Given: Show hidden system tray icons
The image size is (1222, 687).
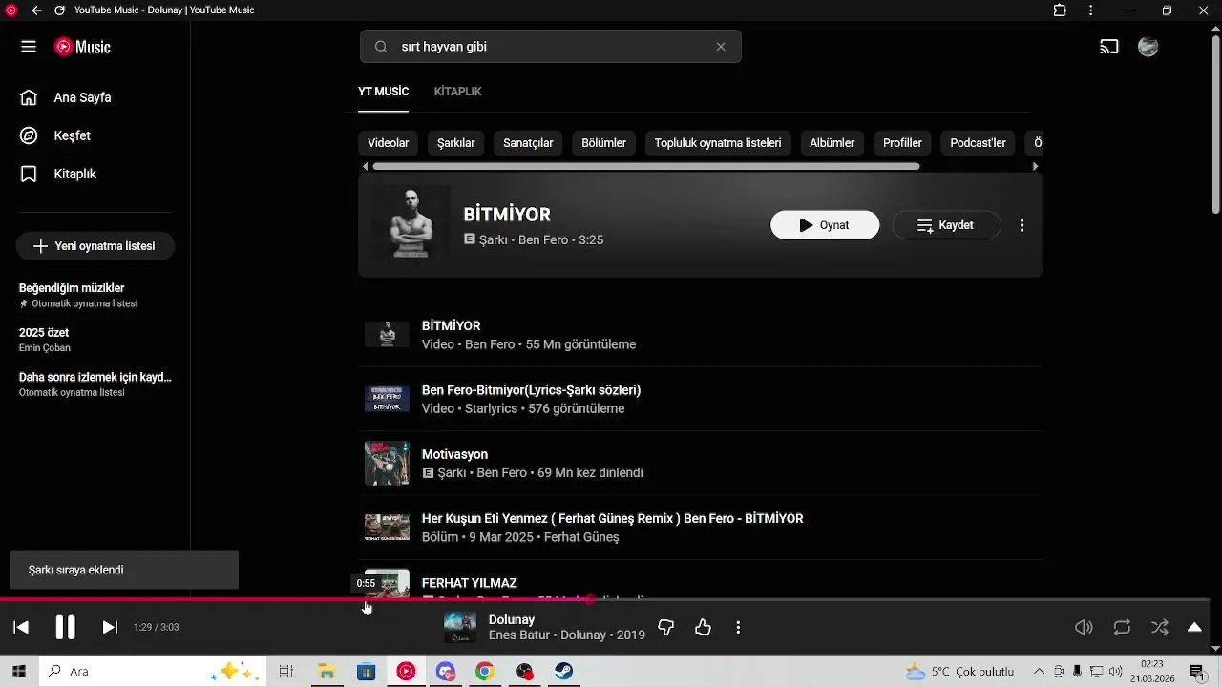Looking at the screenshot, I should (x=1039, y=672).
